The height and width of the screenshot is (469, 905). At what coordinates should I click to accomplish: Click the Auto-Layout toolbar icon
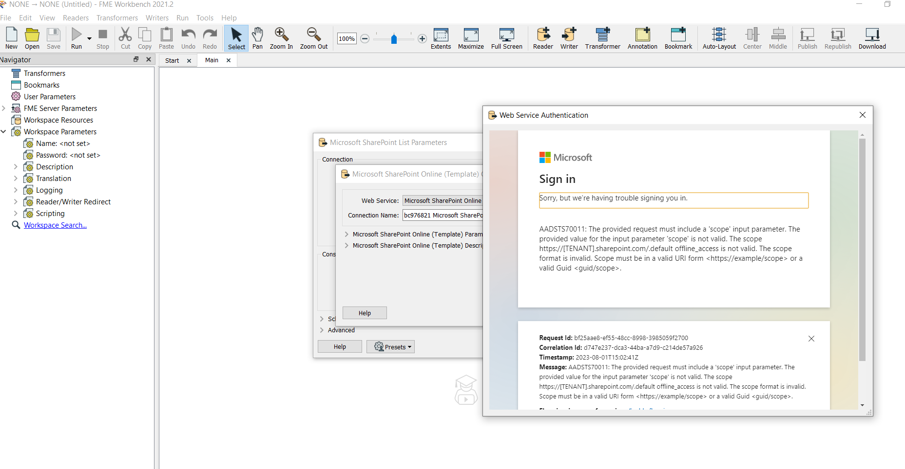click(x=719, y=38)
